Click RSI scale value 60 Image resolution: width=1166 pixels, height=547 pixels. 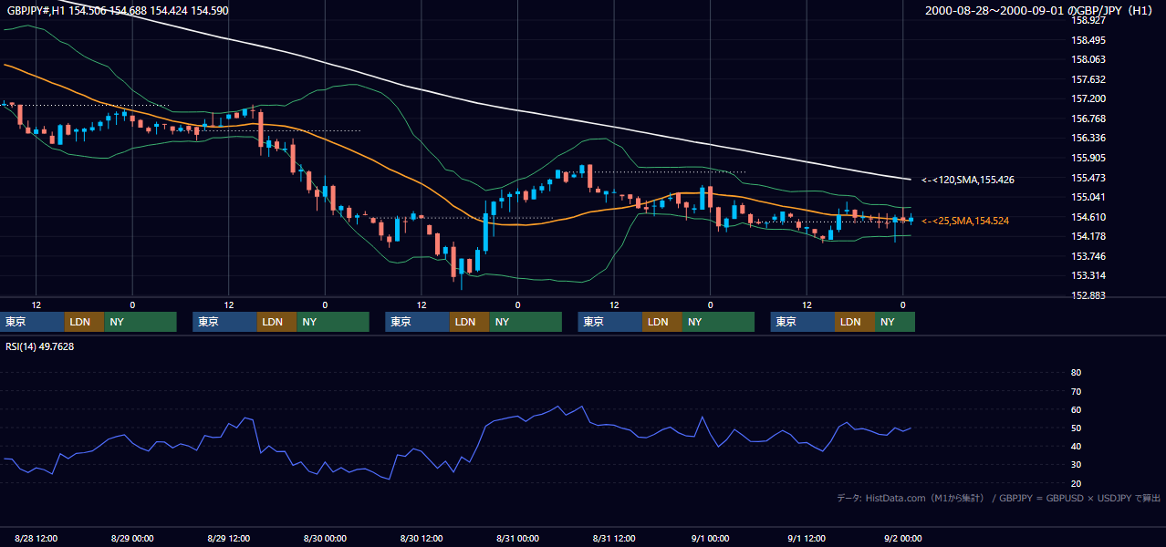(1076, 409)
